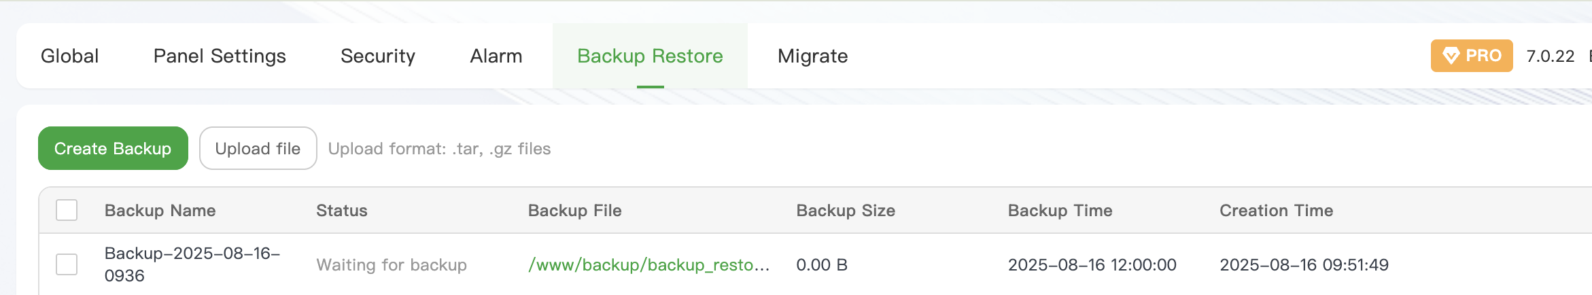Switch to Panel Settings tab

tap(220, 56)
